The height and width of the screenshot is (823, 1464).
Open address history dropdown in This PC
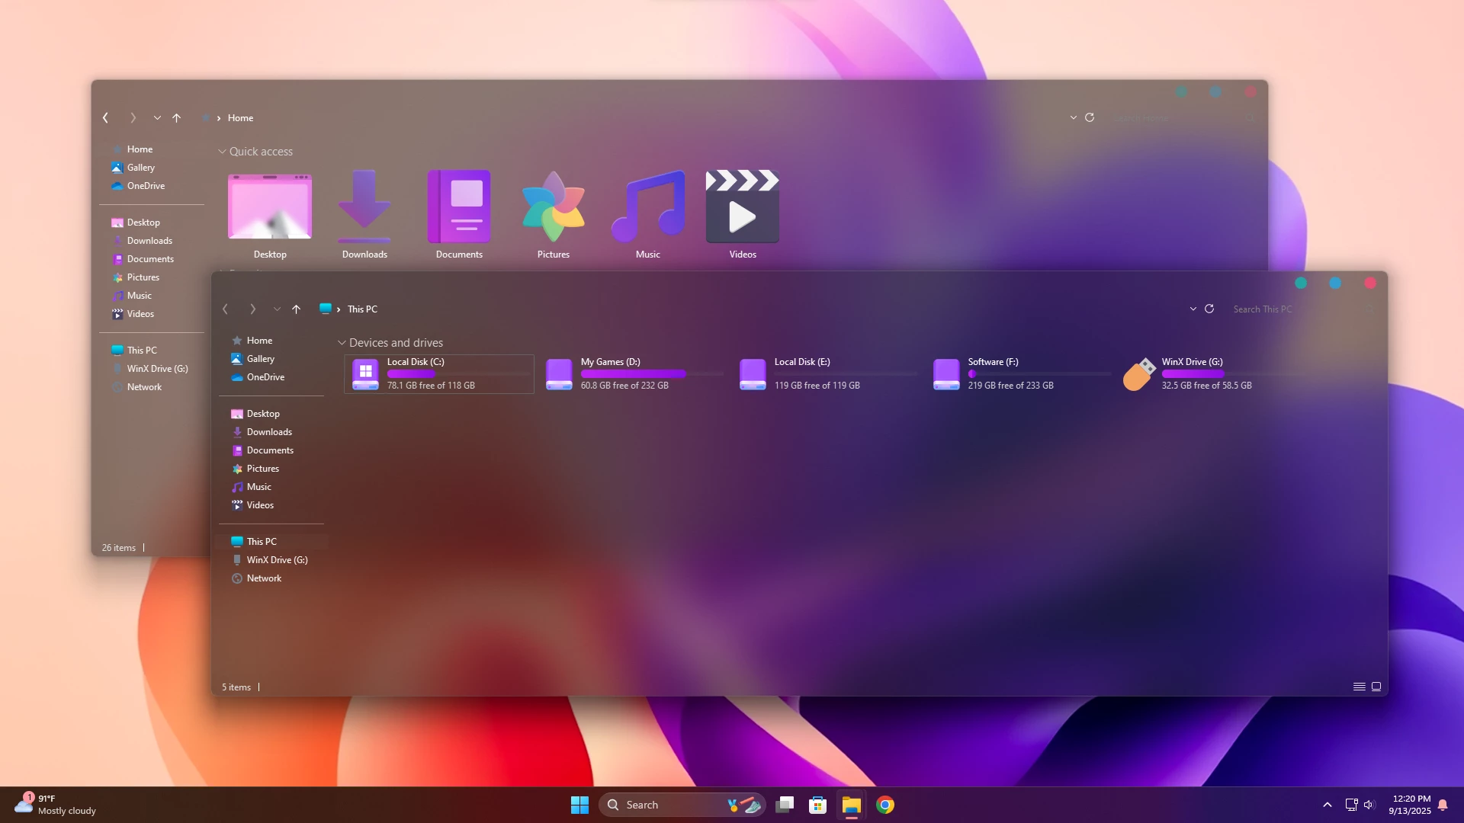pos(1193,309)
